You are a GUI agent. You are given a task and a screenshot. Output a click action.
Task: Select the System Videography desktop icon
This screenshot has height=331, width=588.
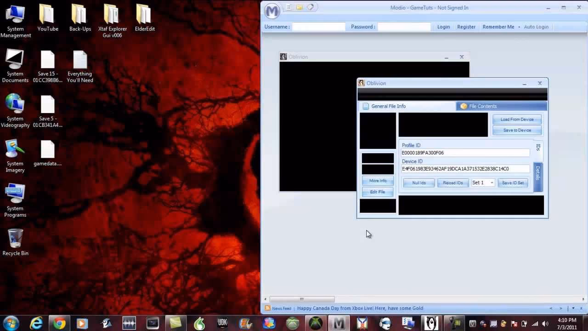pyautogui.click(x=15, y=111)
